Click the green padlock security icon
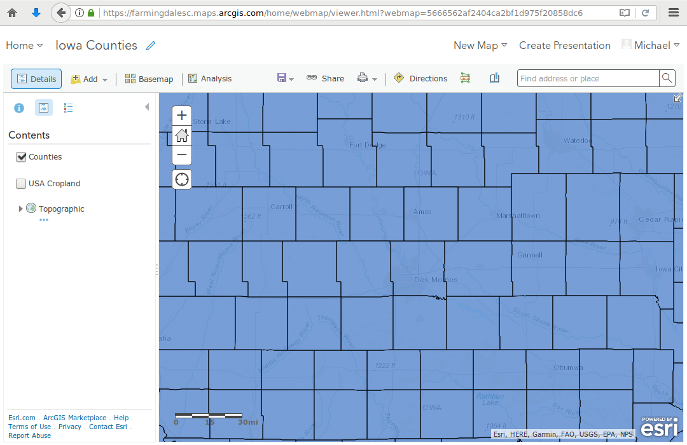687x445 pixels. pos(91,13)
